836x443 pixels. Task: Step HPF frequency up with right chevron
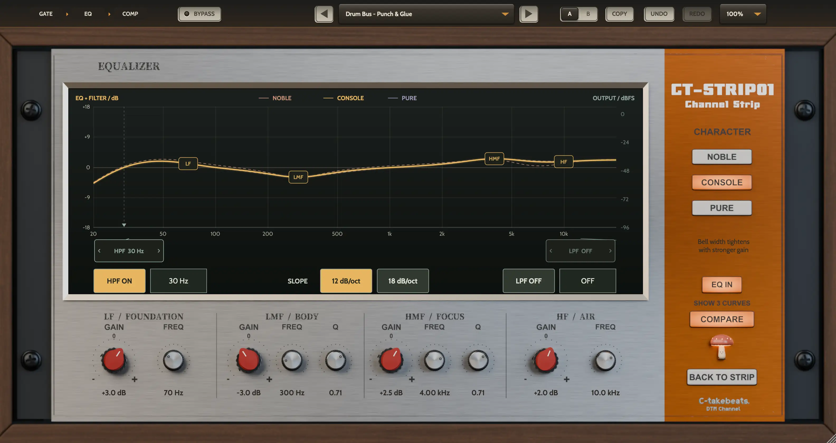159,251
